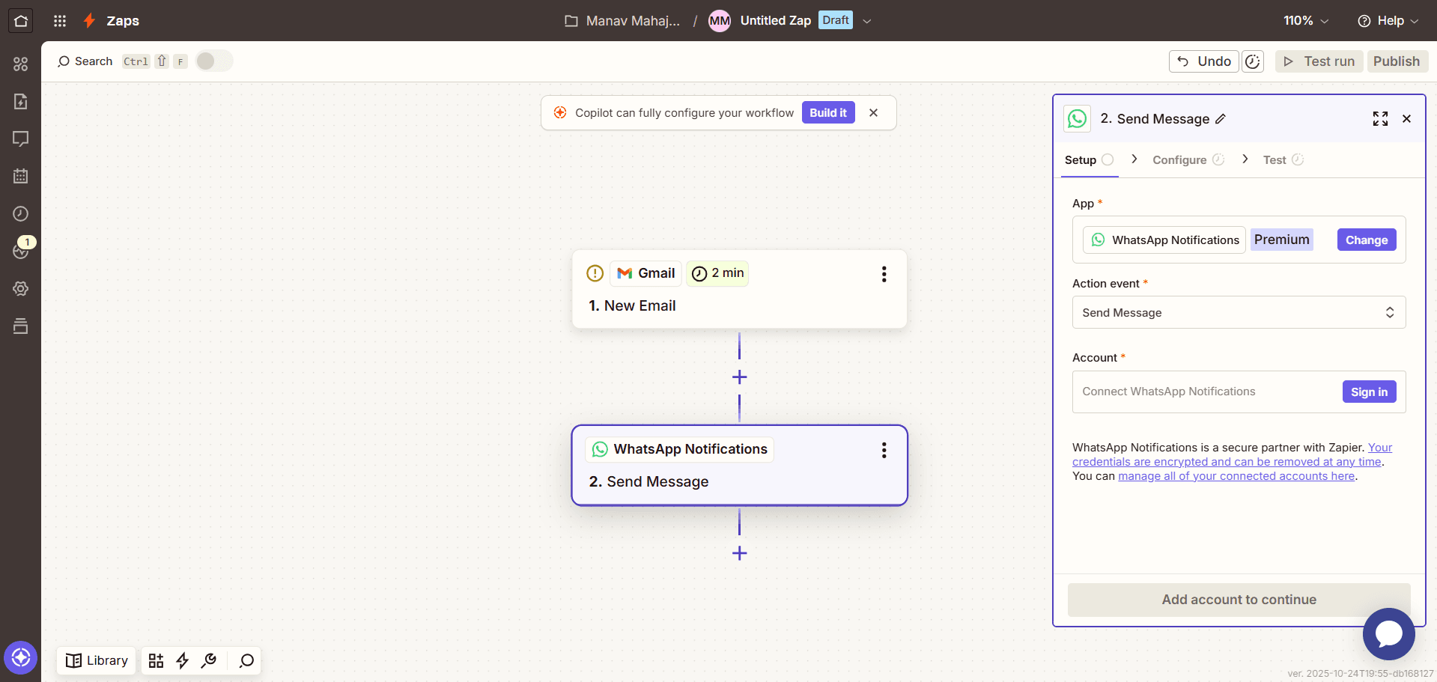Image resolution: width=1437 pixels, height=682 pixels.
Task: Expand the 110% zoom level dropdown
Action: (1306, 21)
